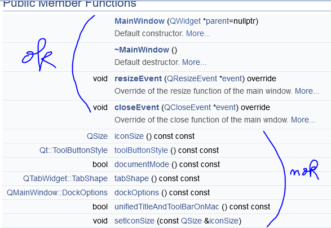Click the QResizeEvent type link
331x228 pixels.
[x=192, y=78]
